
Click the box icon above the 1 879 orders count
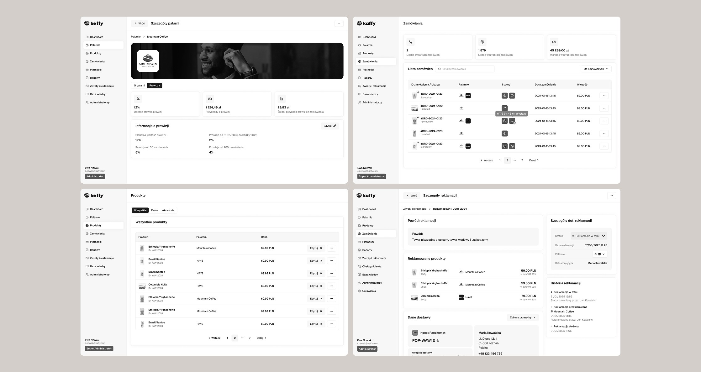tap(482, 42)
